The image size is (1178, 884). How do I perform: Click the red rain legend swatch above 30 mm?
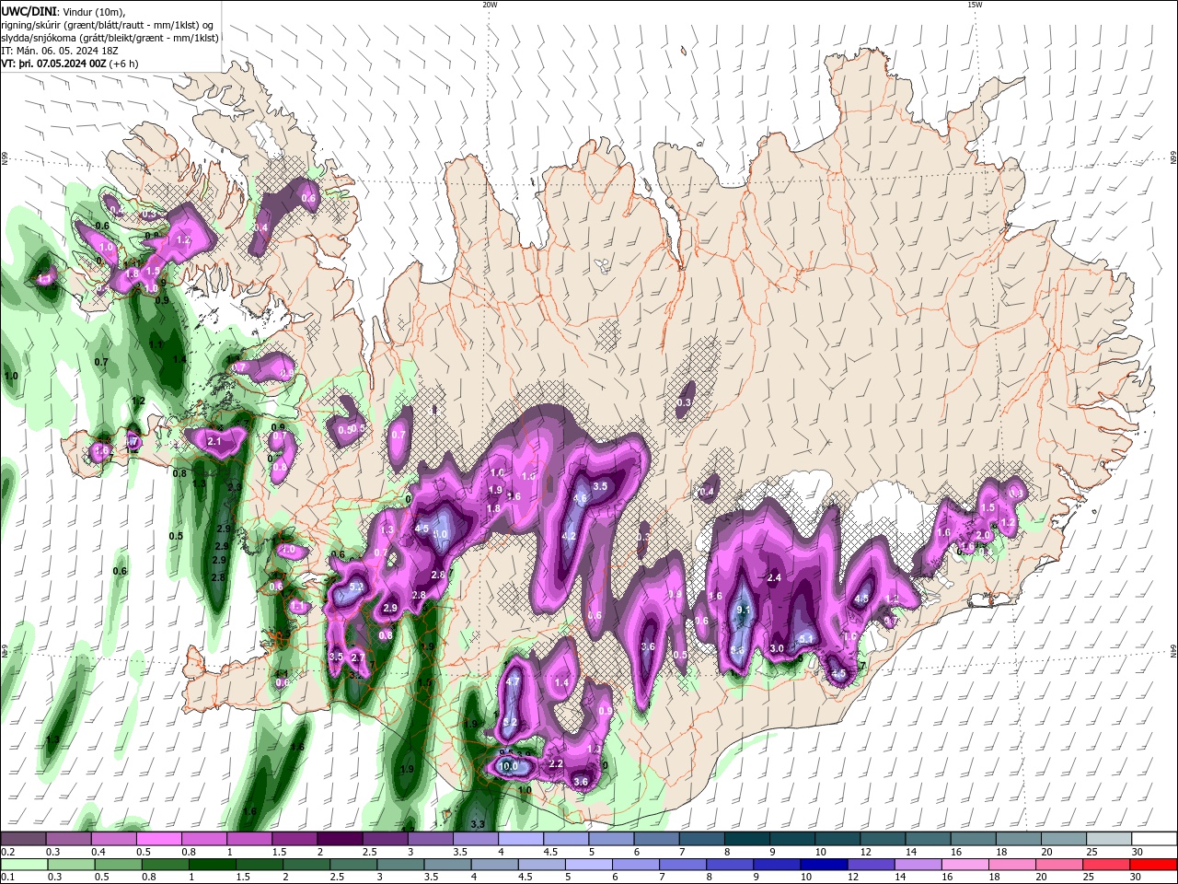1154,865
